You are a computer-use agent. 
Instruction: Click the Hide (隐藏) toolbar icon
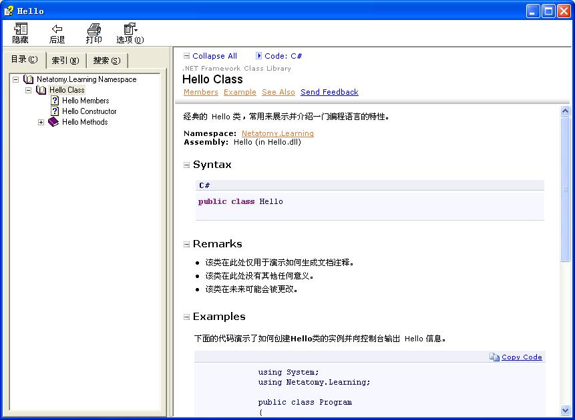pyautogui.click(x=21, y=29)
